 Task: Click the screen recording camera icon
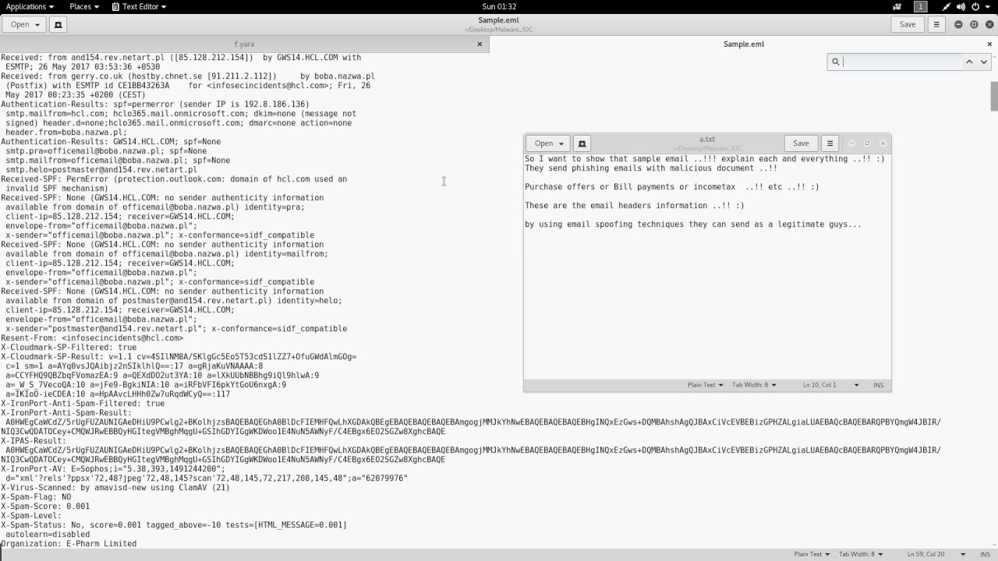tap(899, 6)
